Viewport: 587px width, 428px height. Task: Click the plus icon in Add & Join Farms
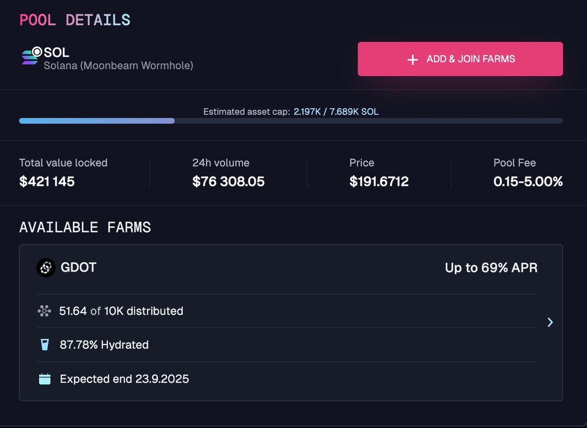tap(413, 60)
